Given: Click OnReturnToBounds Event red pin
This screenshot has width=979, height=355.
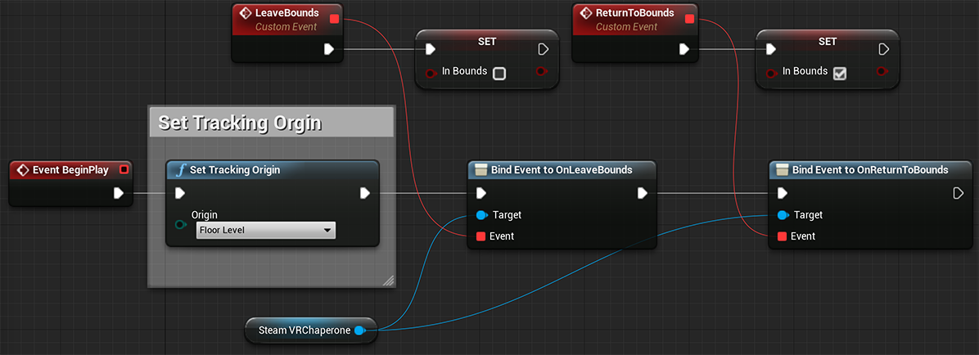Looking at the screenshot, I should pyautogui.click(x=782, y=236).
